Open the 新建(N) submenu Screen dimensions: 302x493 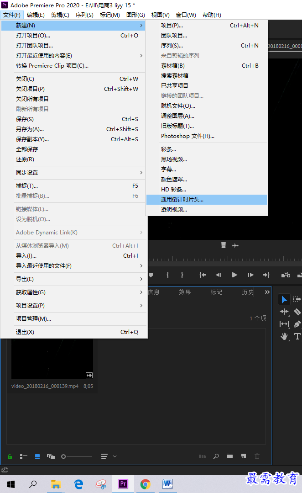(73, 26)
